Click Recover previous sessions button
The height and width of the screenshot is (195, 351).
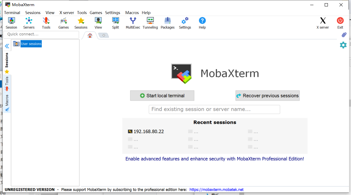click(267, 95)
